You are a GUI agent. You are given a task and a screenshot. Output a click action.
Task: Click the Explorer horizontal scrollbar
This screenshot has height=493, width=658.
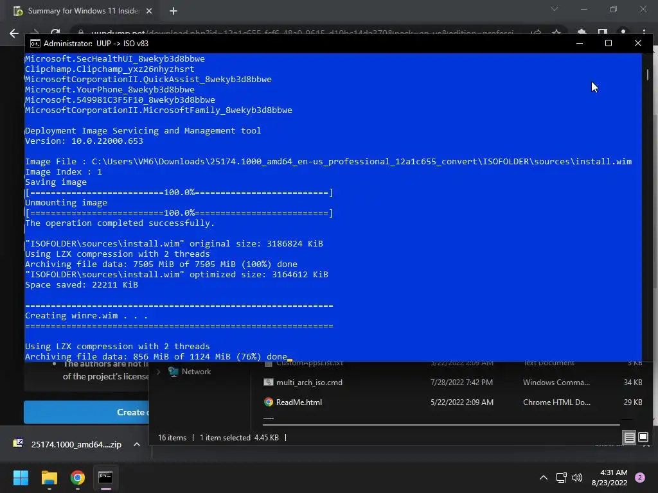tap(441, 425)
